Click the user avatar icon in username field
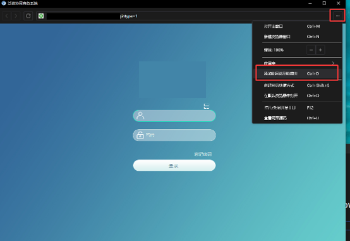This screenshot has height=241, width=350. 140,116
